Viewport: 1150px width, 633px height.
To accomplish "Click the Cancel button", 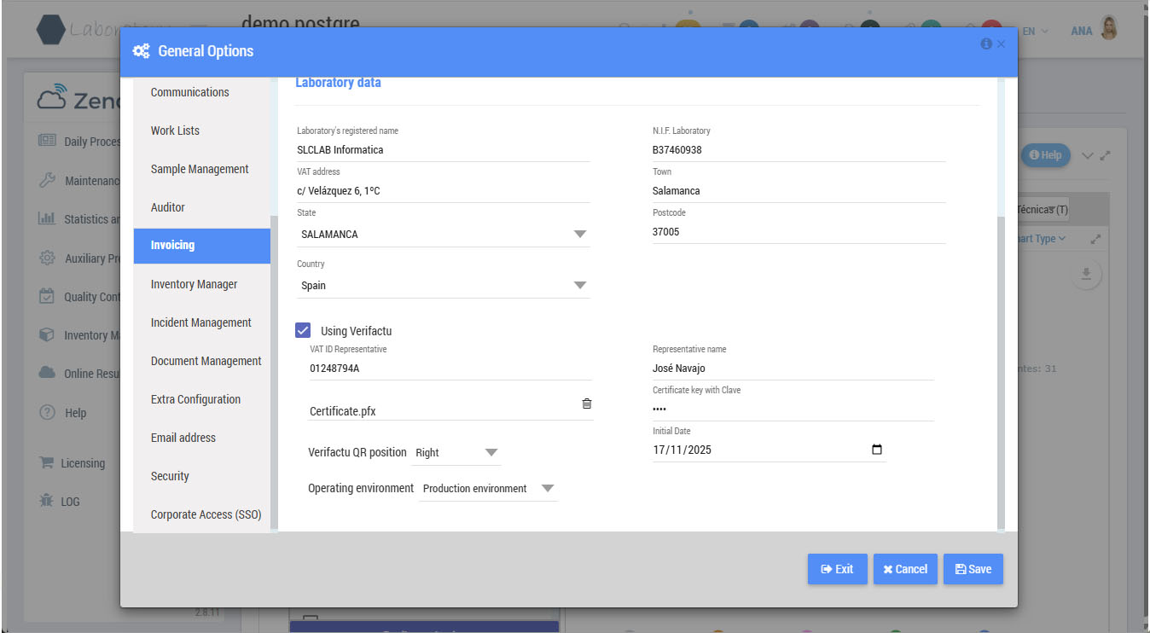I will (x=905, y=569).
